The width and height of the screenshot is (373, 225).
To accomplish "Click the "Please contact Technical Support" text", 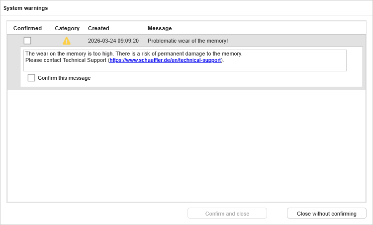I will pos(66,60).
